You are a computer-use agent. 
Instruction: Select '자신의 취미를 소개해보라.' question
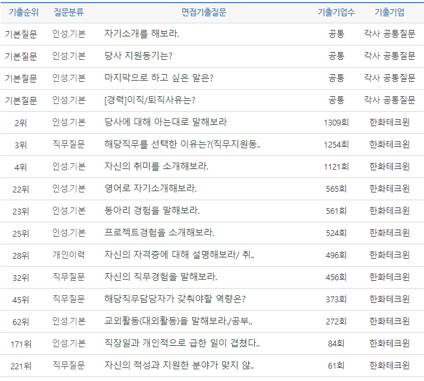(156, 166)
